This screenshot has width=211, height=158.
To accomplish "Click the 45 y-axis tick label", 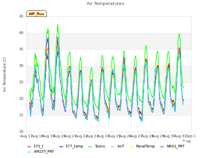I will [x=21, y=16].
